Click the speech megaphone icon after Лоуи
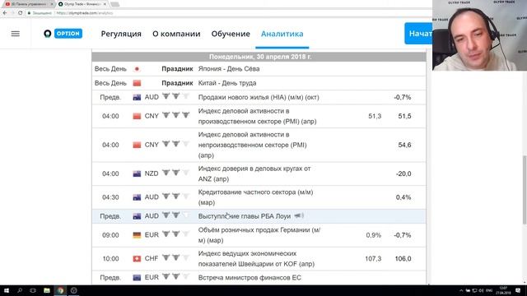Screen dimensions: 527x296 [299, 215]
